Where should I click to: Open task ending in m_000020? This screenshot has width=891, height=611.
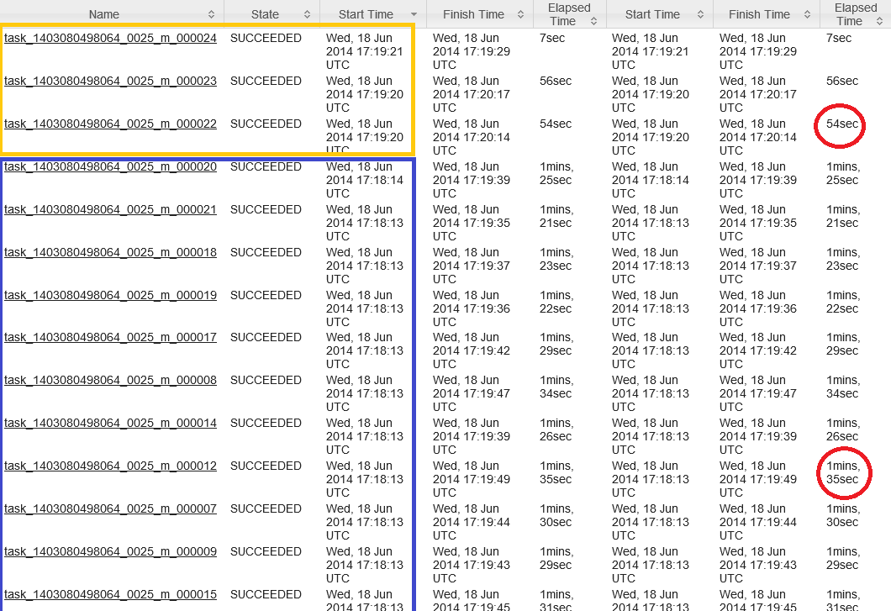pyautogui.click(x=110, y=166)
